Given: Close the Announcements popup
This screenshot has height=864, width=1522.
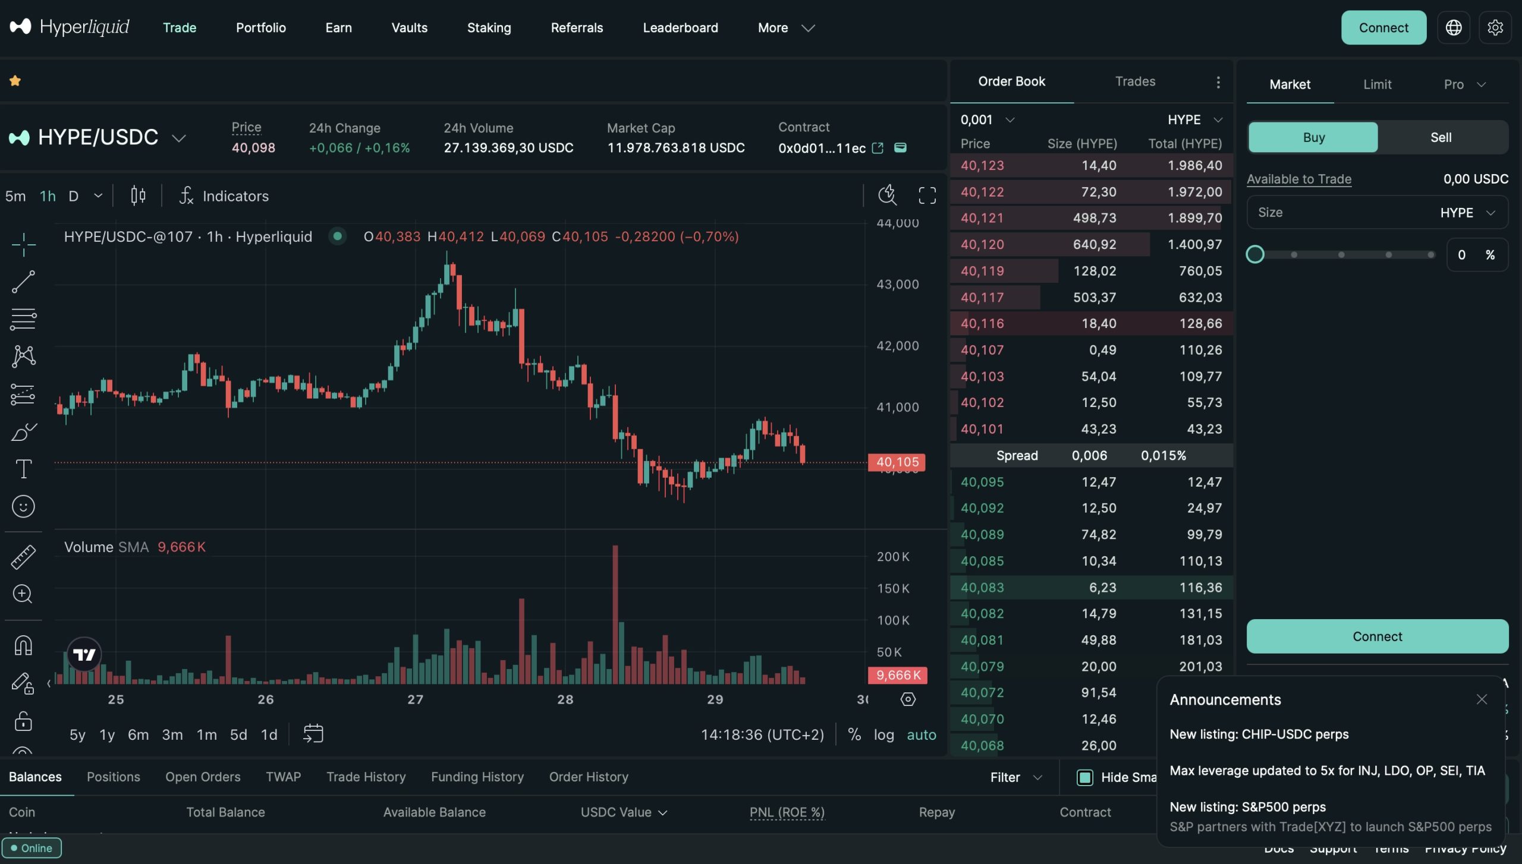Looking at the screenshot, I should (1482, 699).
